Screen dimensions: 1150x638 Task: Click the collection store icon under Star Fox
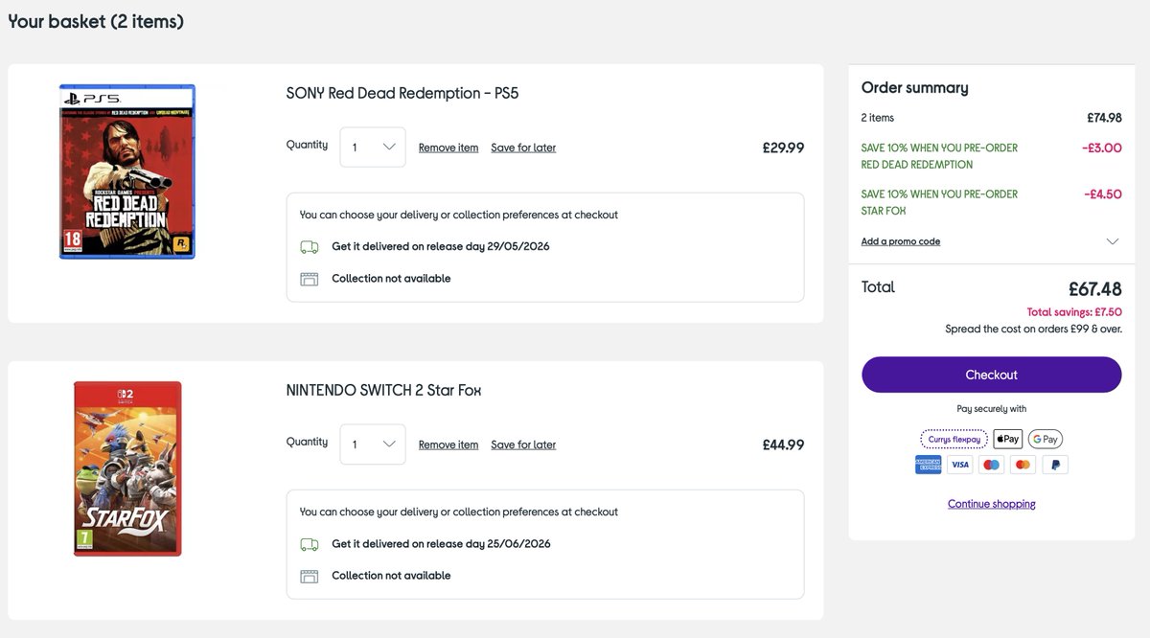309,576
